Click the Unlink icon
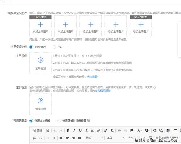This screenshot has height=144, width=181. [125, 131]
